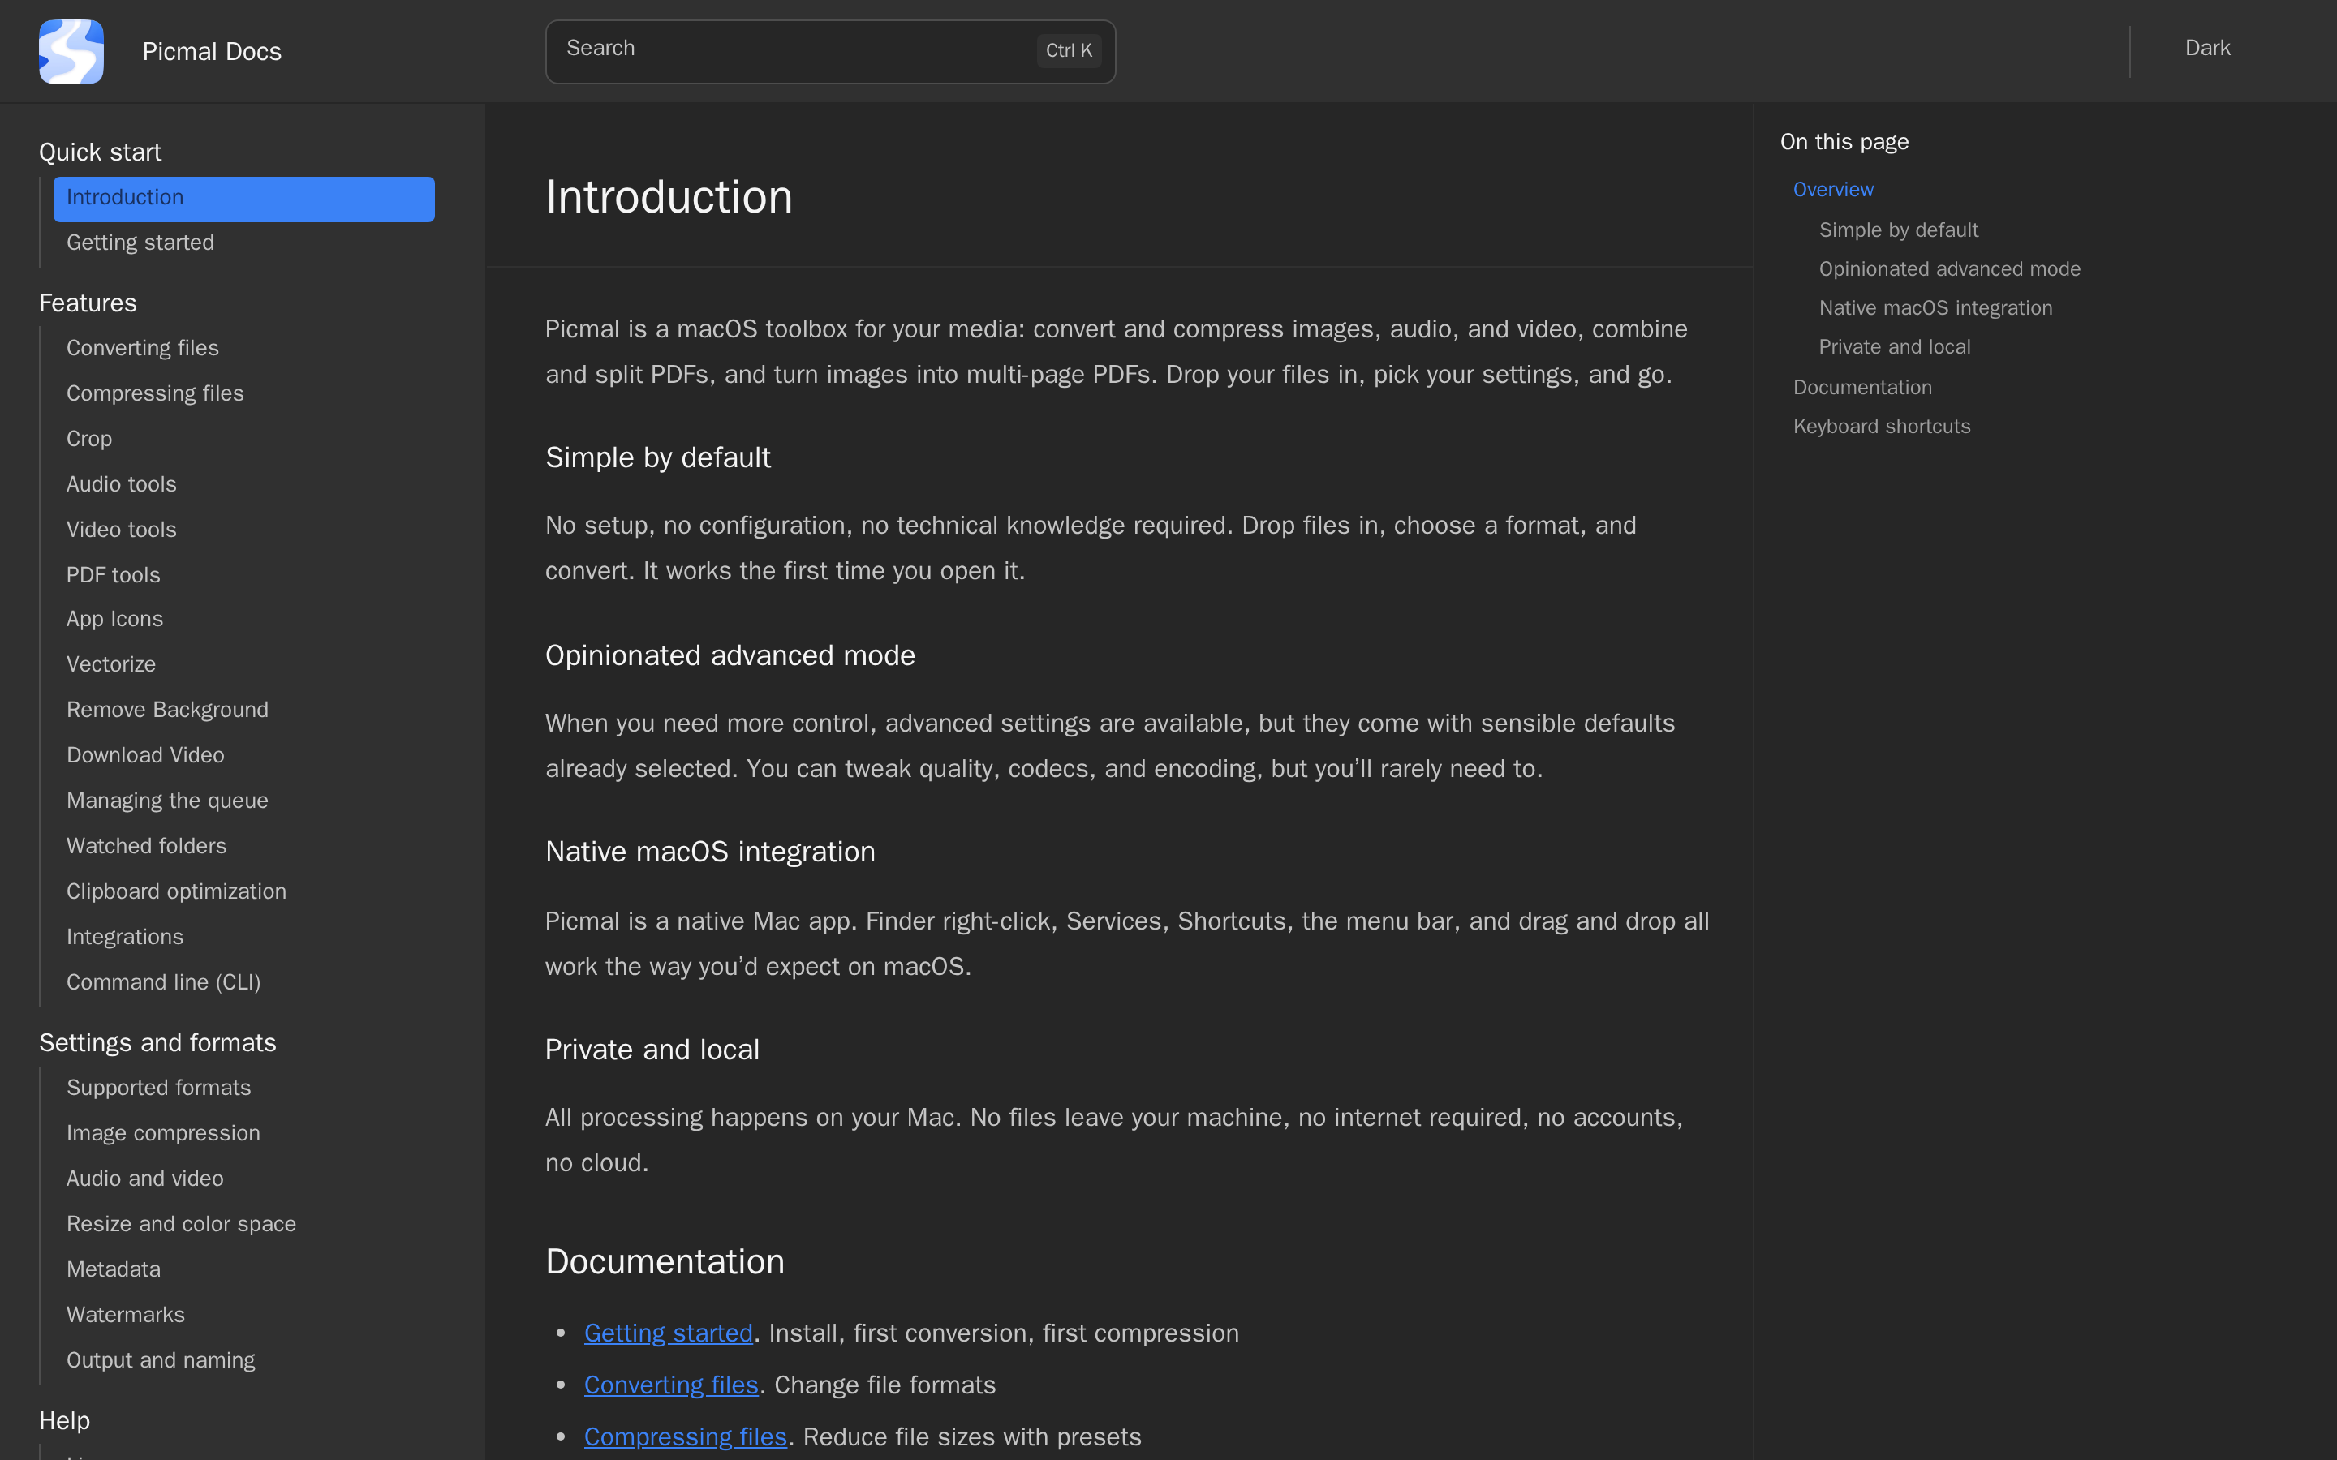Open the Converting files sidebar page
The image size is (2337, 1460).
coord(142,348)
